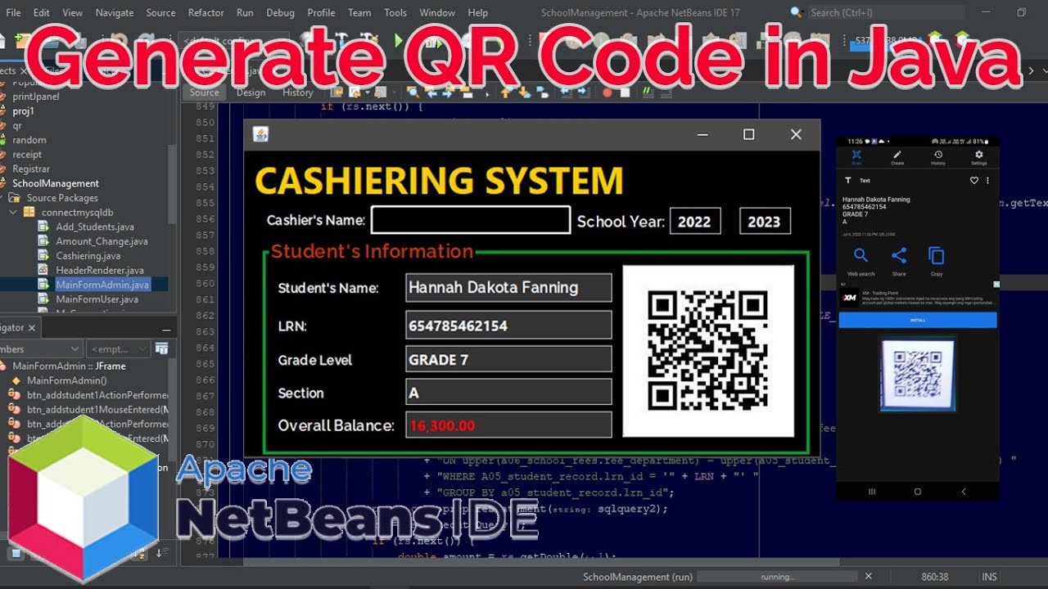The height and width of the screenshot is (589, 1048).
Task: Click the Navigator filter icon
Action: click(162, 349)
